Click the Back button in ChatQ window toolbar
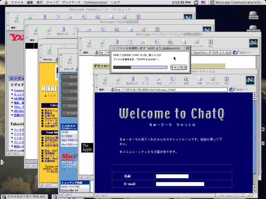The height and width of the screenshot is (199, 266). [x=105, y=80]
